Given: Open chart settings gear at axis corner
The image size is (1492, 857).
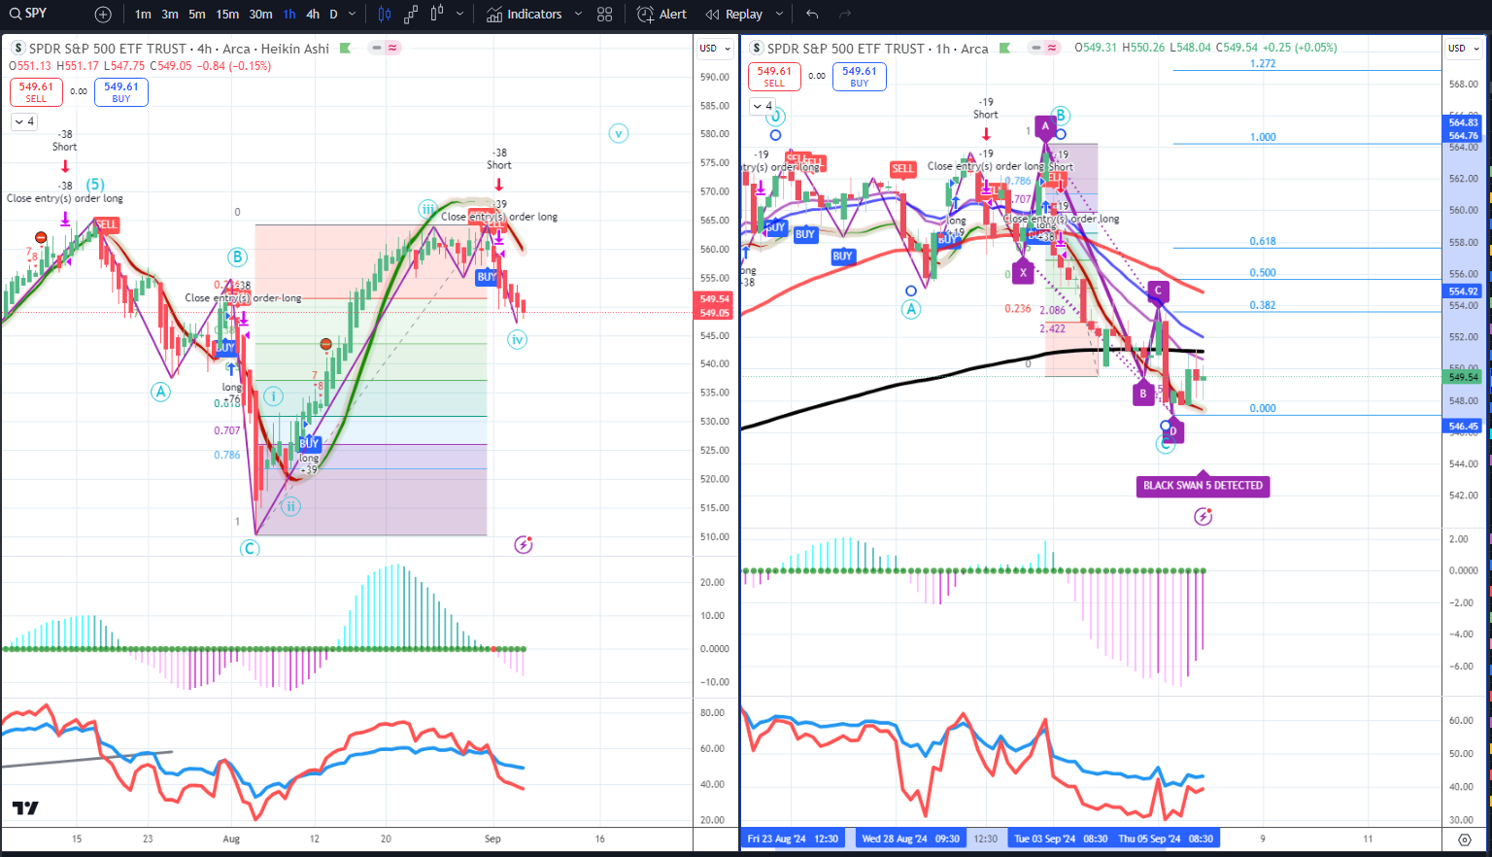Looking at the screenshot, I should (1464, 839).
